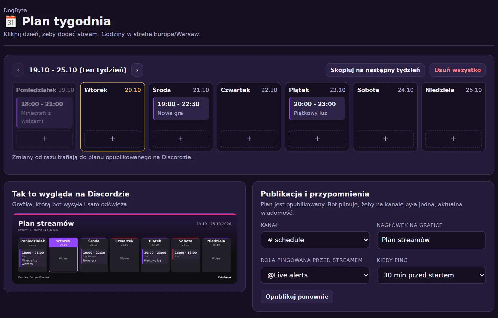Open the Nowa gra stream on Środa
This screenshot has width=498, height=318.
181,109
